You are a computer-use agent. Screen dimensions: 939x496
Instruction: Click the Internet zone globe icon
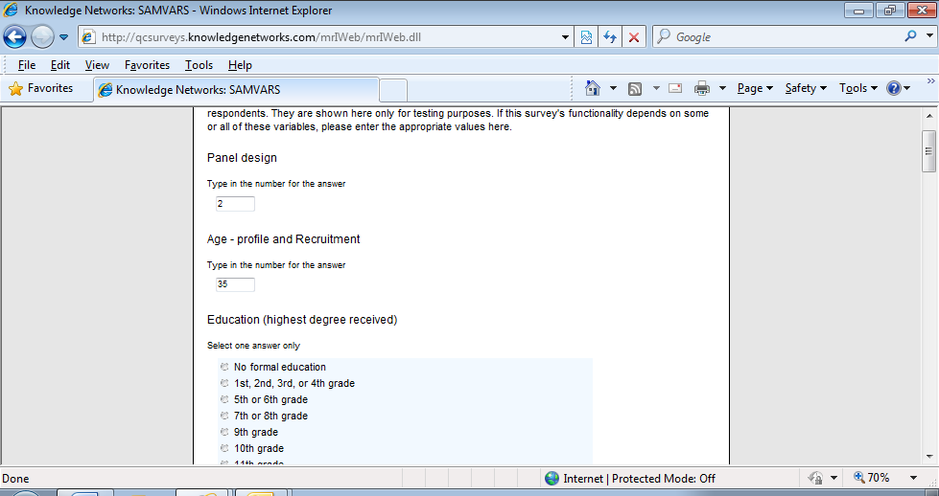552,478
